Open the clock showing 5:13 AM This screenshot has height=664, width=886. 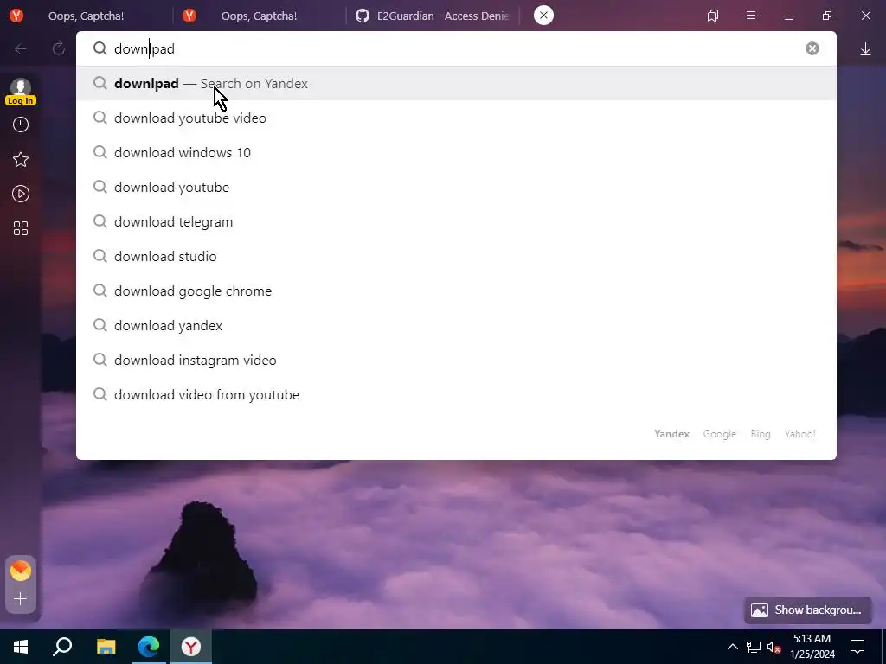point(812,647)
